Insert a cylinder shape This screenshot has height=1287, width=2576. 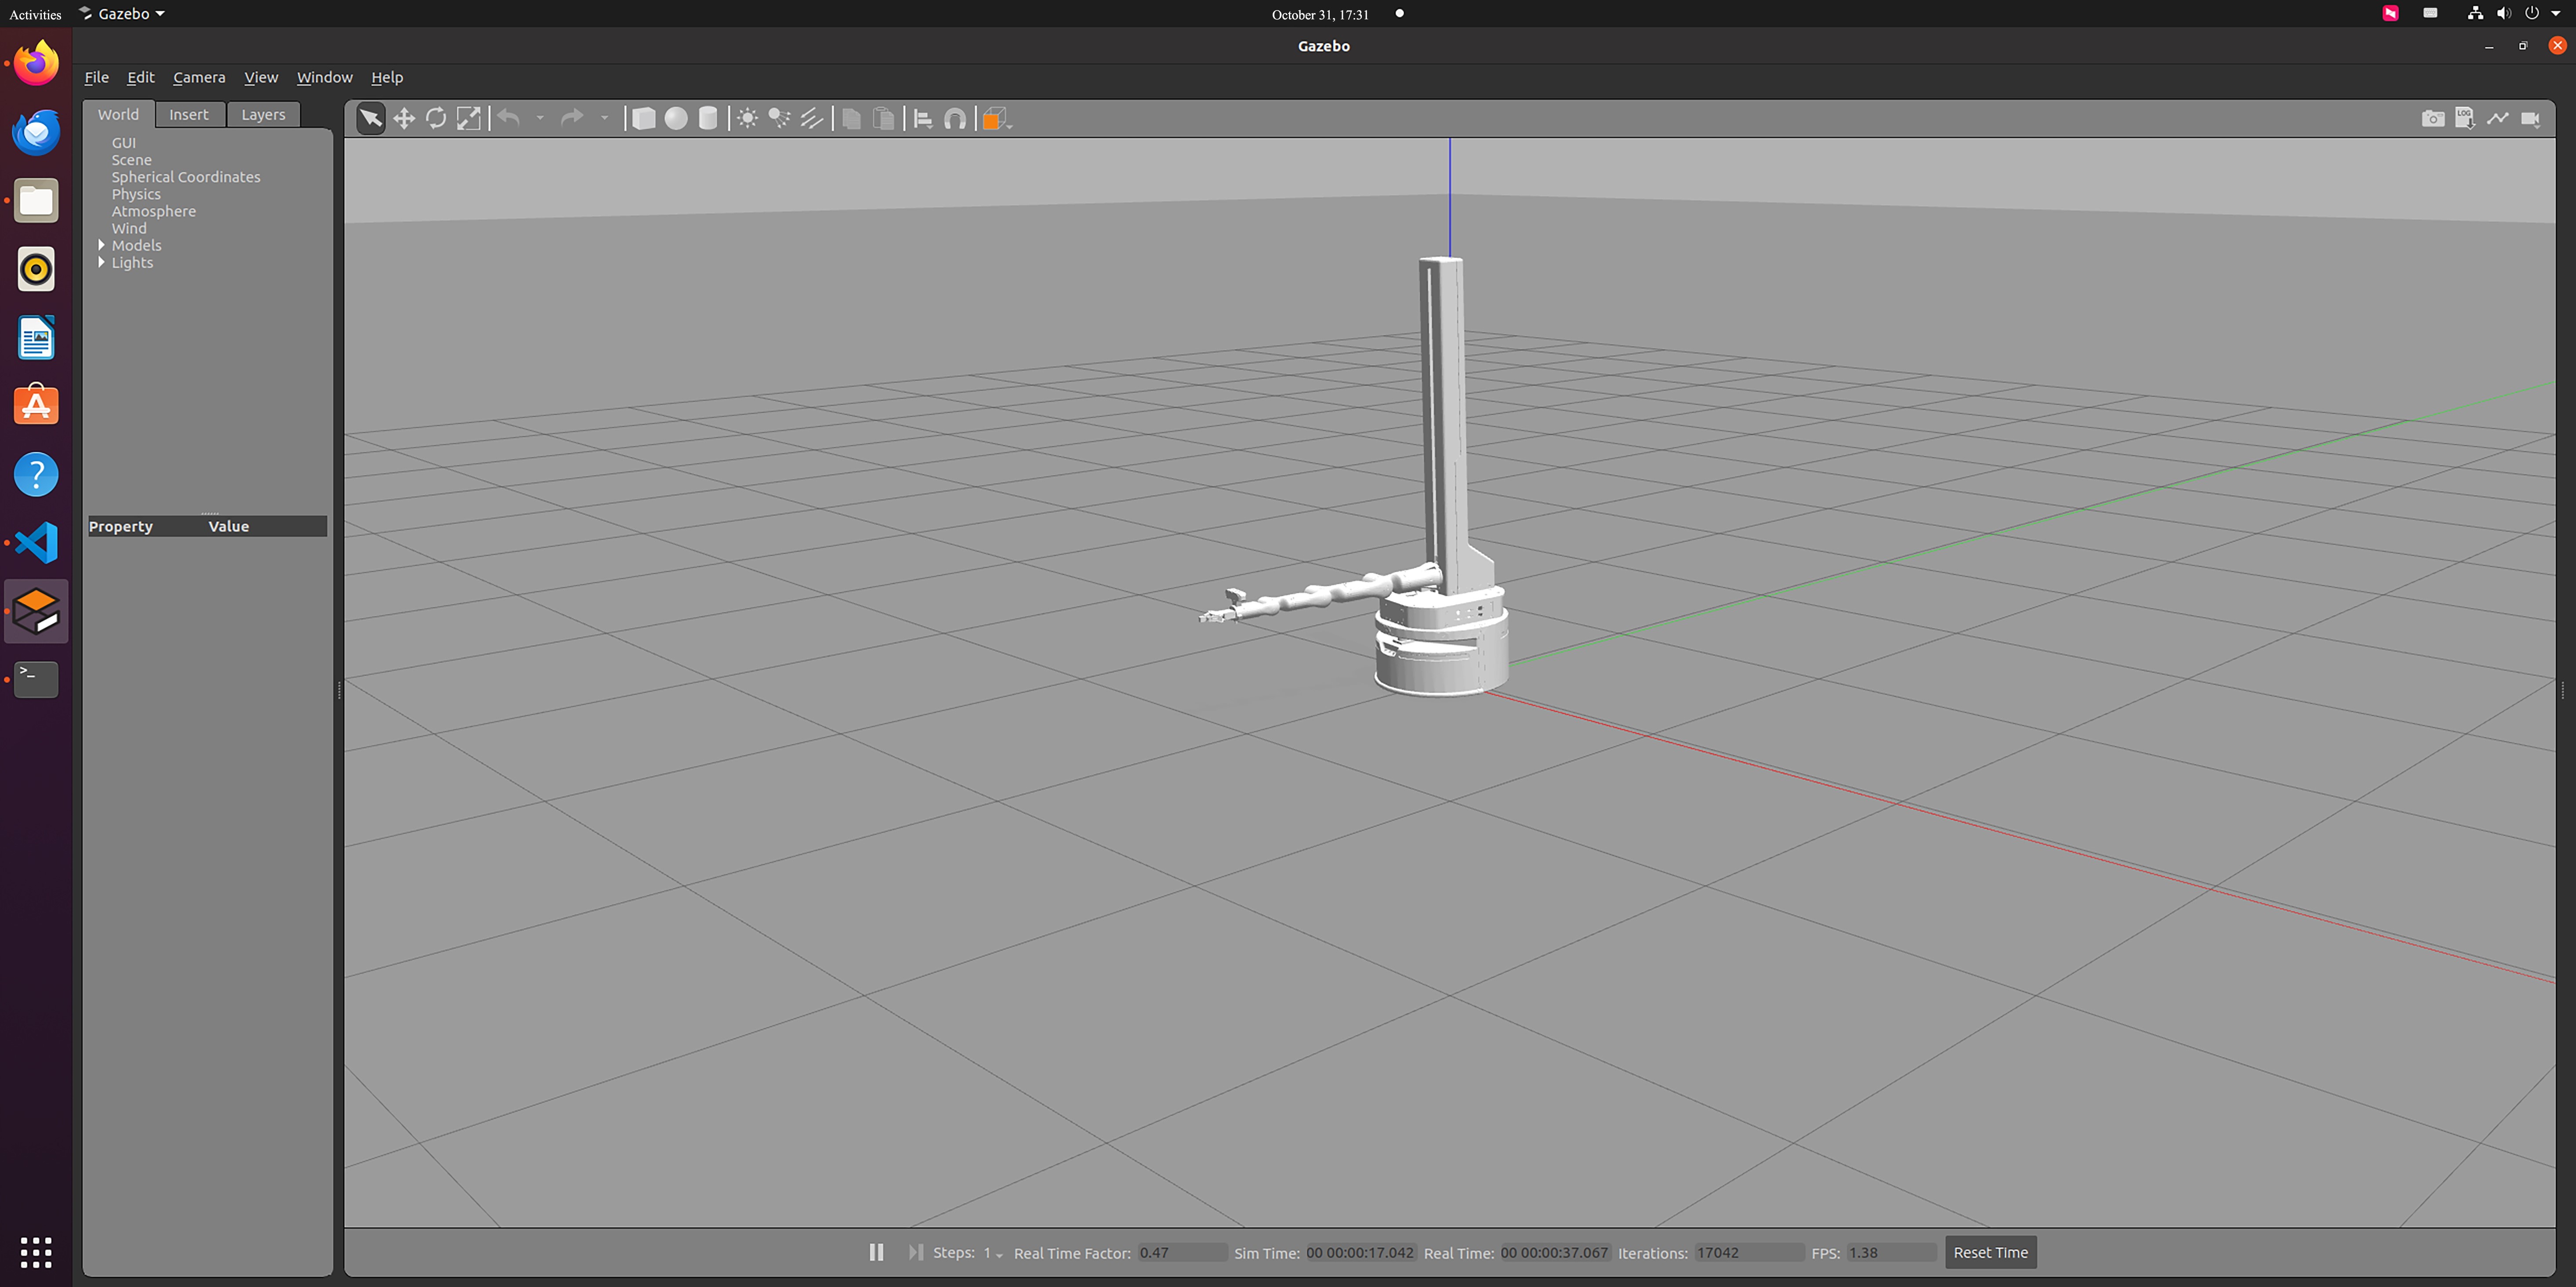click(708, 119)
